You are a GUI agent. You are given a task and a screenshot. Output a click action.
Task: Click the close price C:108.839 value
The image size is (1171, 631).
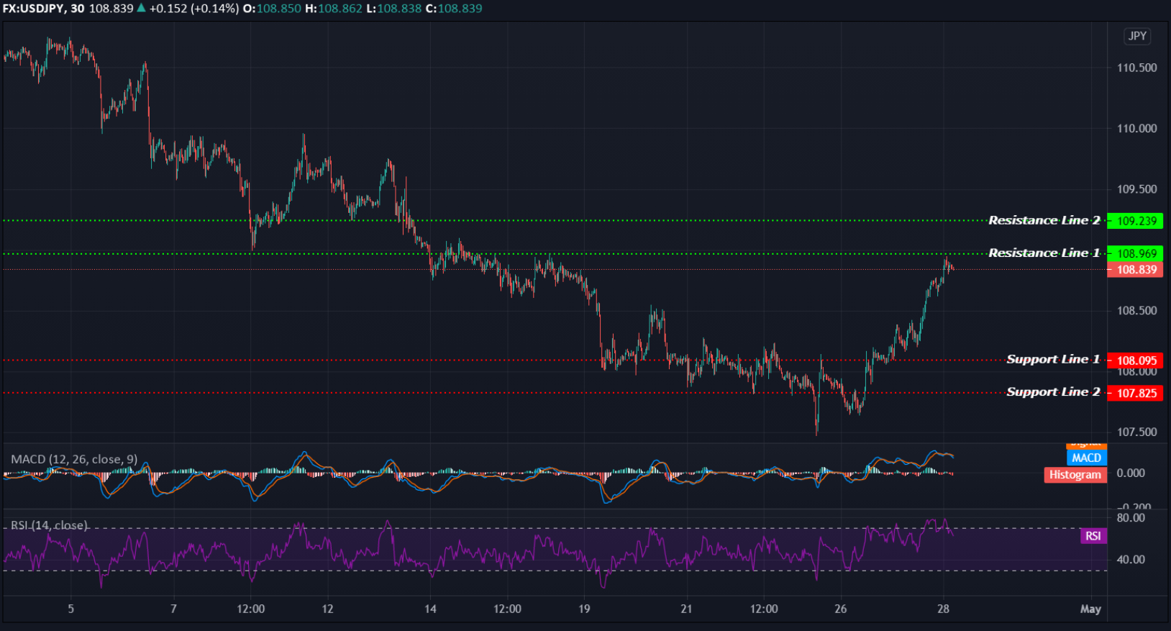(x=454, y=9)
